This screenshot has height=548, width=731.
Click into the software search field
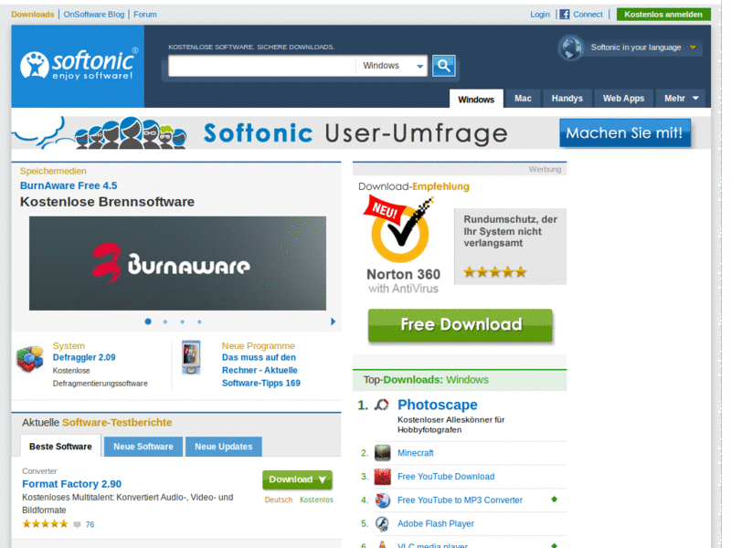(262, 66)
